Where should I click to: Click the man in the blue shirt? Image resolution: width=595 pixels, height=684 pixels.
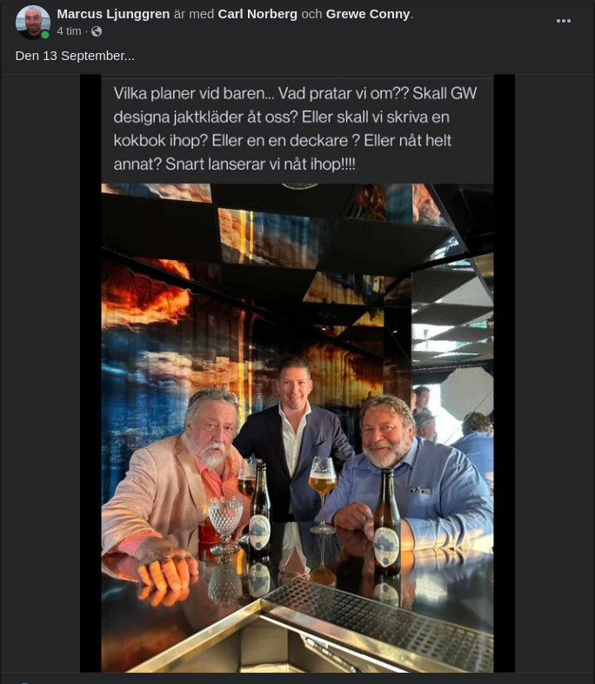[410, 475]
